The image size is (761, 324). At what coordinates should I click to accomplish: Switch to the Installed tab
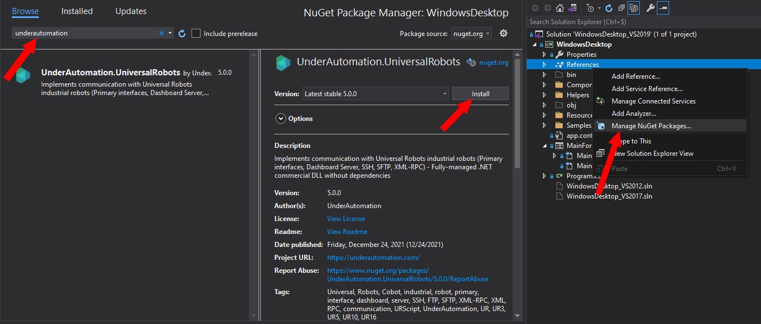click(77, 11)
